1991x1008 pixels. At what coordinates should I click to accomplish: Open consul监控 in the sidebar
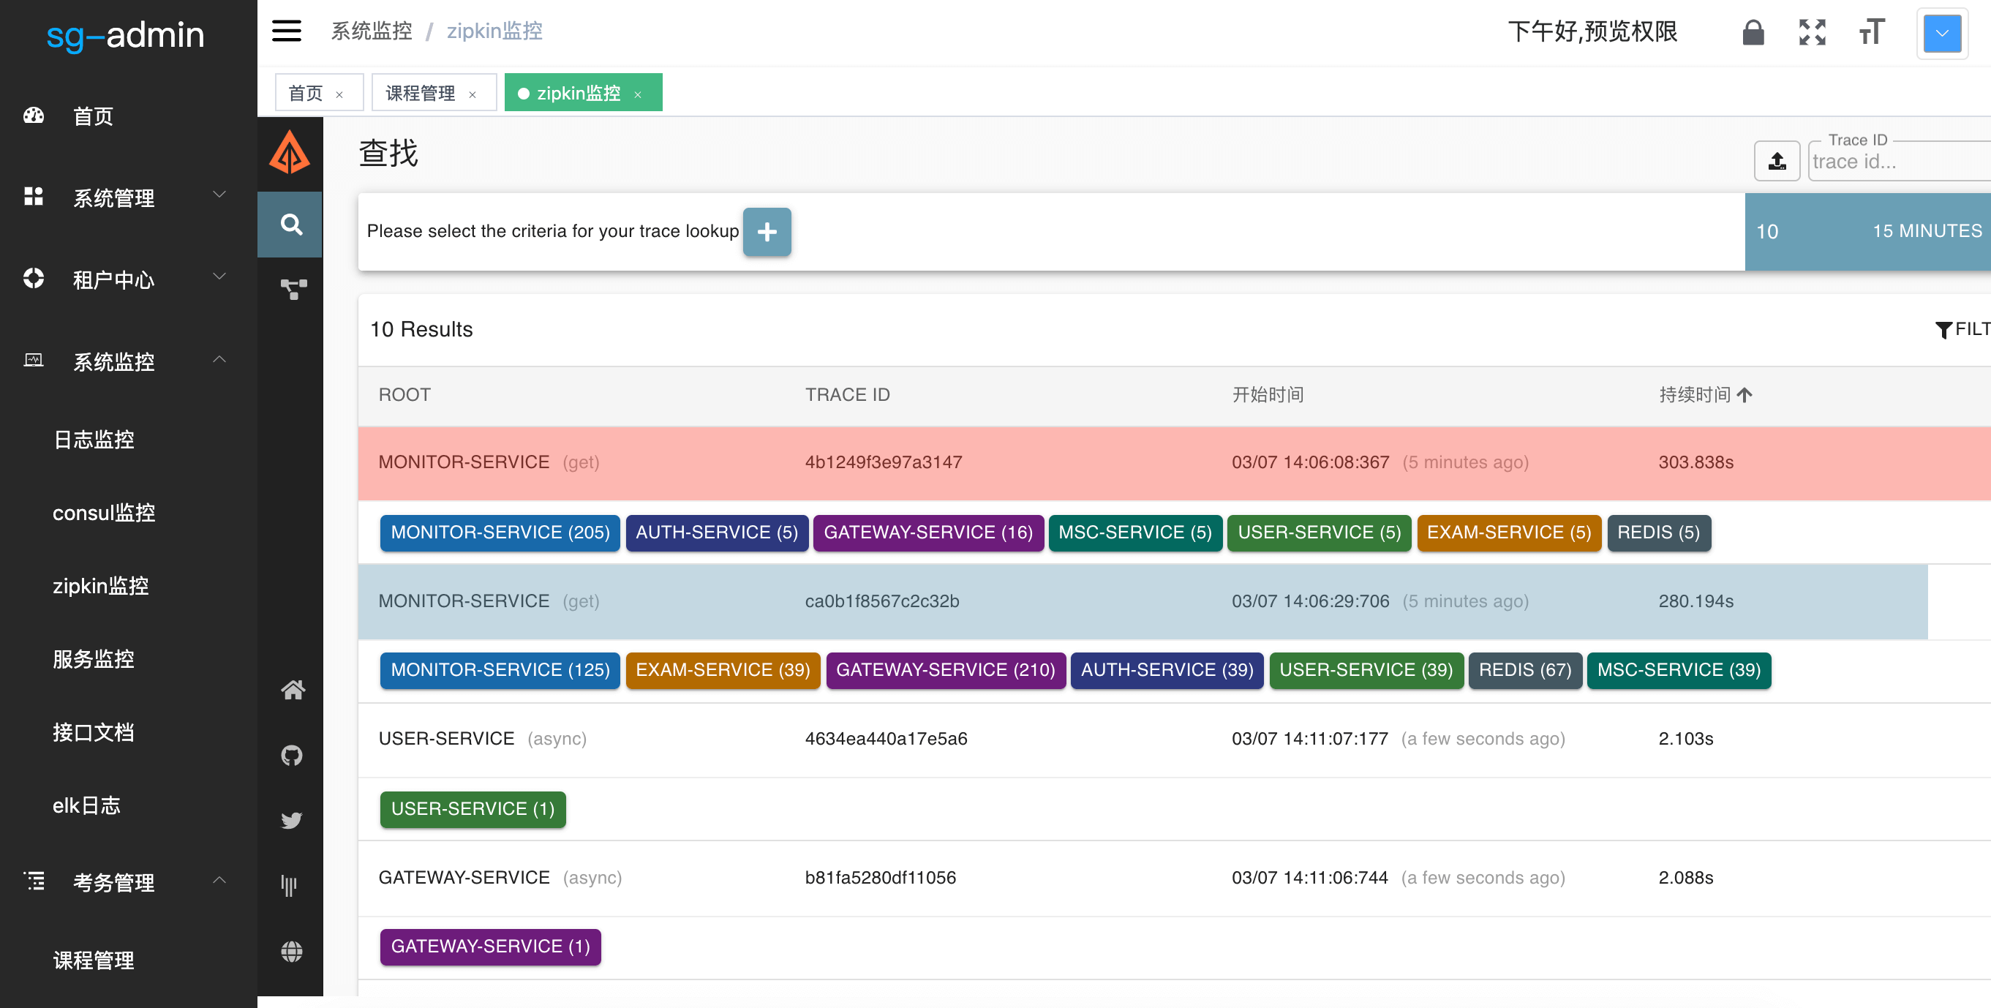click(x=104, y=513)
